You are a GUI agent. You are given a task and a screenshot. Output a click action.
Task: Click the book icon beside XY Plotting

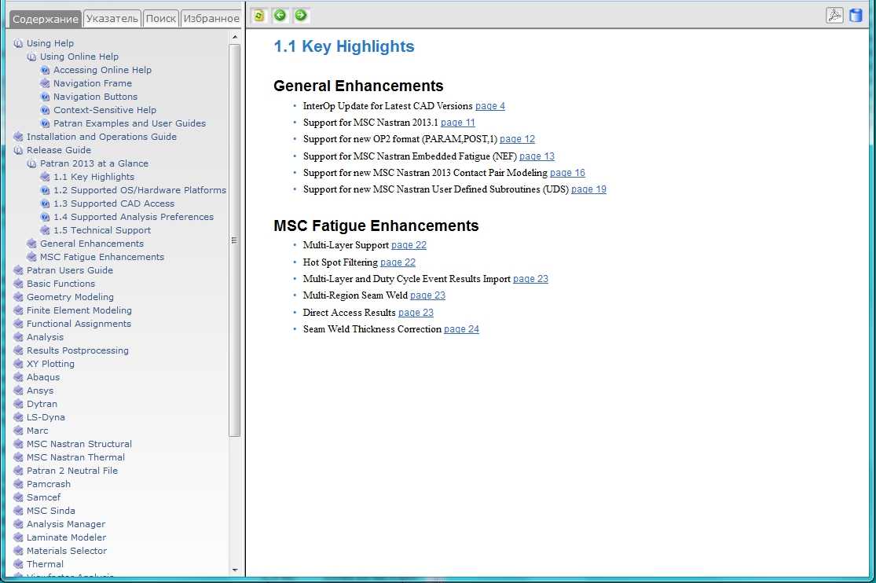coord(18,364)
